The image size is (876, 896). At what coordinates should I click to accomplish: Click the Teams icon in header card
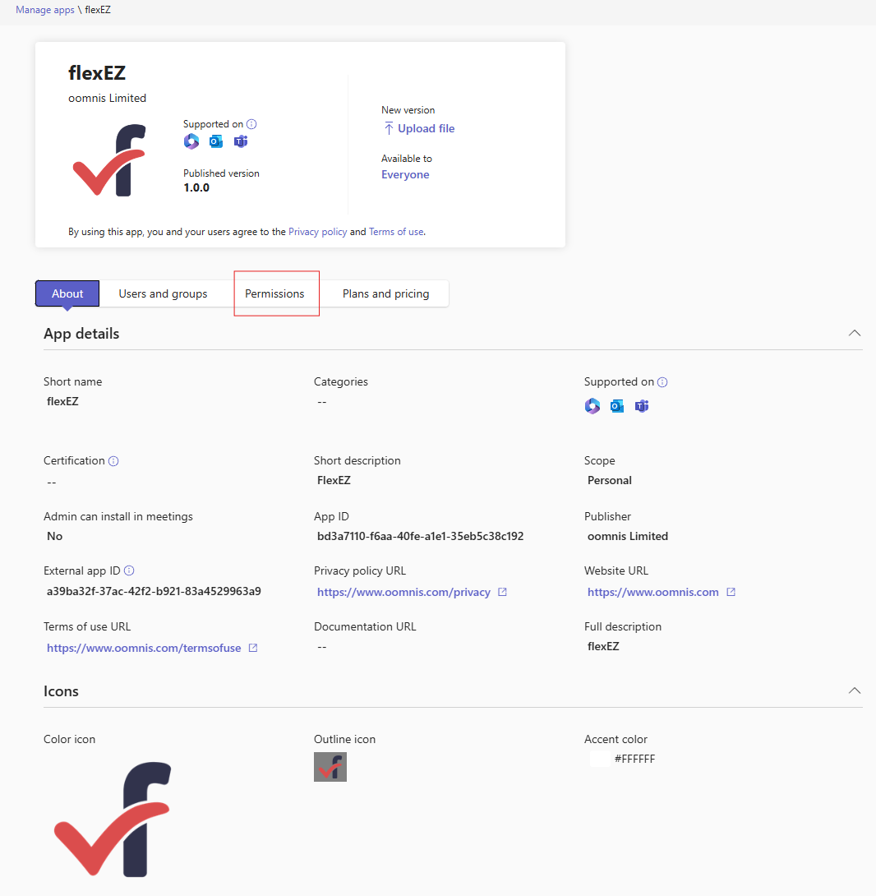coord(241,141)
